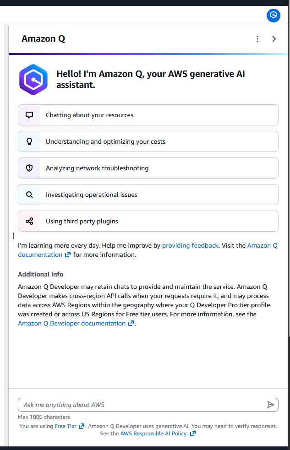Click the external-link icon after 'documentation'
This screenshot has width=290, height=450.
click(67, 255)
